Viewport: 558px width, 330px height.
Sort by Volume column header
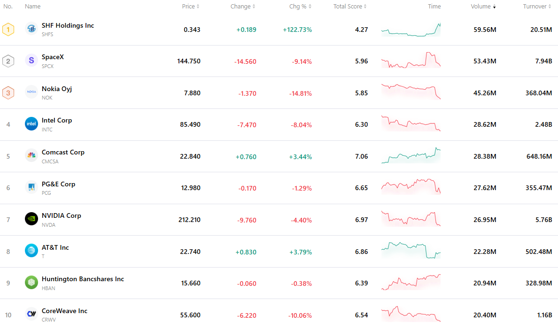click(x=483, y=7)
